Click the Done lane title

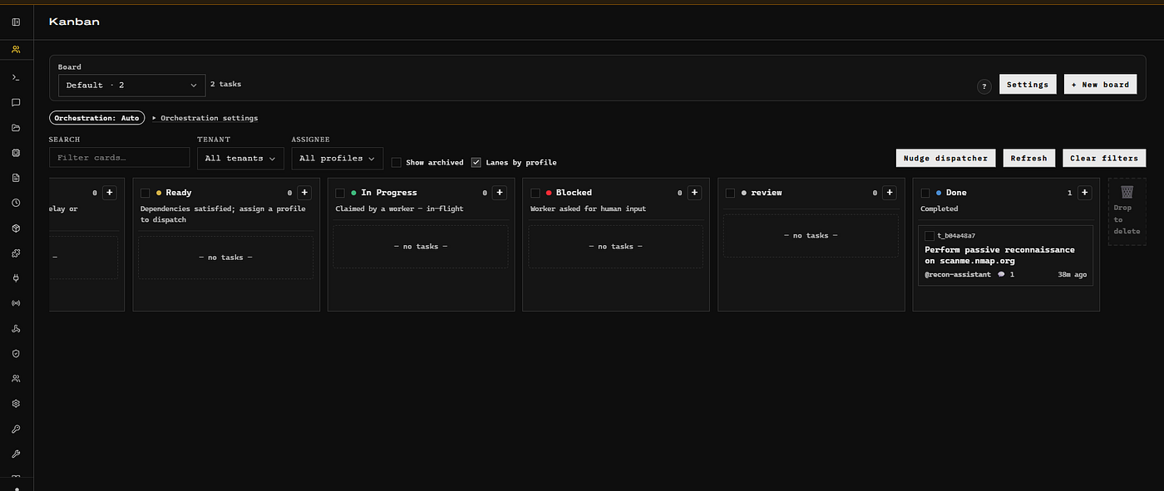(x=956, y=193)
